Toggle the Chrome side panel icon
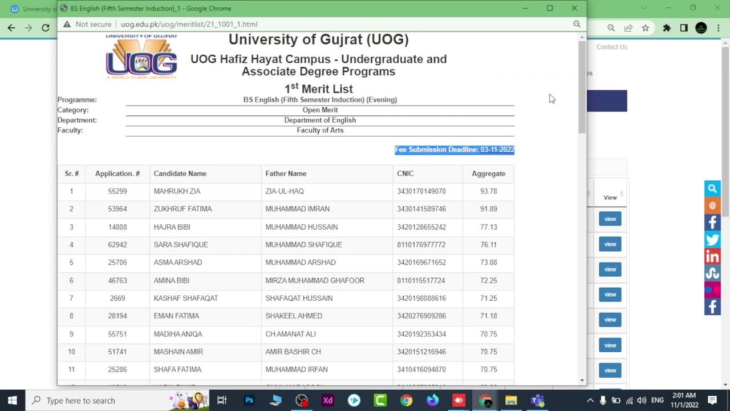Screen dimensions: 730x411 (684, 27)
